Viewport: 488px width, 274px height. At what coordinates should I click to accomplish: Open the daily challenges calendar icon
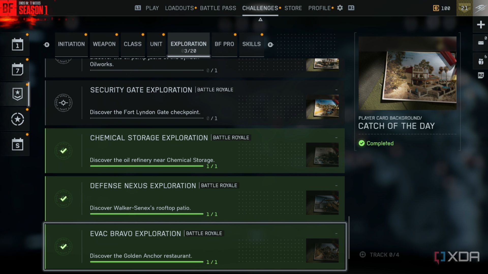pos(17,44)
